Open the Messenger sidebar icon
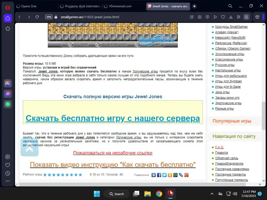 pos(8,94)
